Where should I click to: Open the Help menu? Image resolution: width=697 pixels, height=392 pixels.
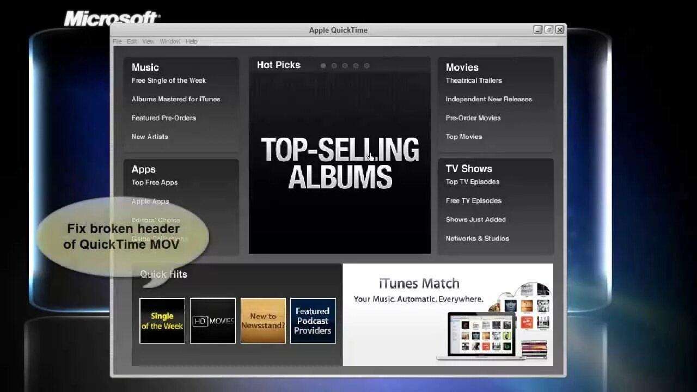point(191,41)
